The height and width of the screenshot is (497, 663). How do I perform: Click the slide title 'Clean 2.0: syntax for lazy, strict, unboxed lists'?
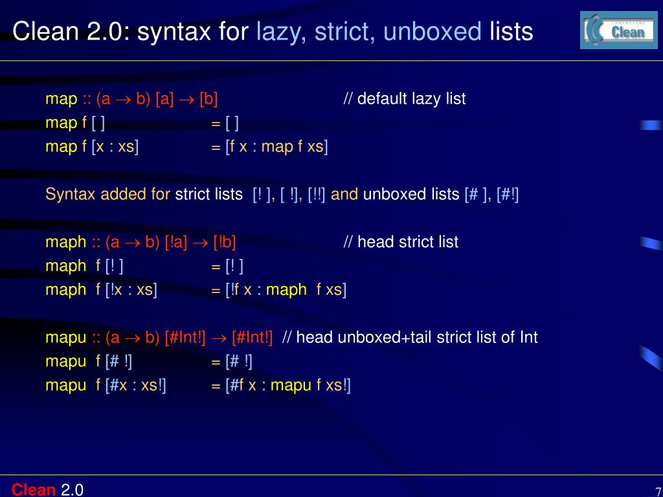click(273, 31)
